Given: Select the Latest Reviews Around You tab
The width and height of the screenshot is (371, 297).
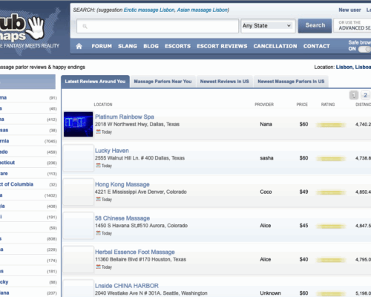Looking at the screenshot, I should (95, 82).
